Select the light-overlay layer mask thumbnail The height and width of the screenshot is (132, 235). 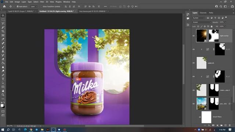click(x=214, y=36)
